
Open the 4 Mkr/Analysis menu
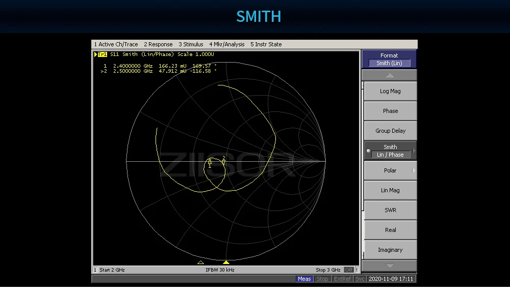click(x=227, y=44)
